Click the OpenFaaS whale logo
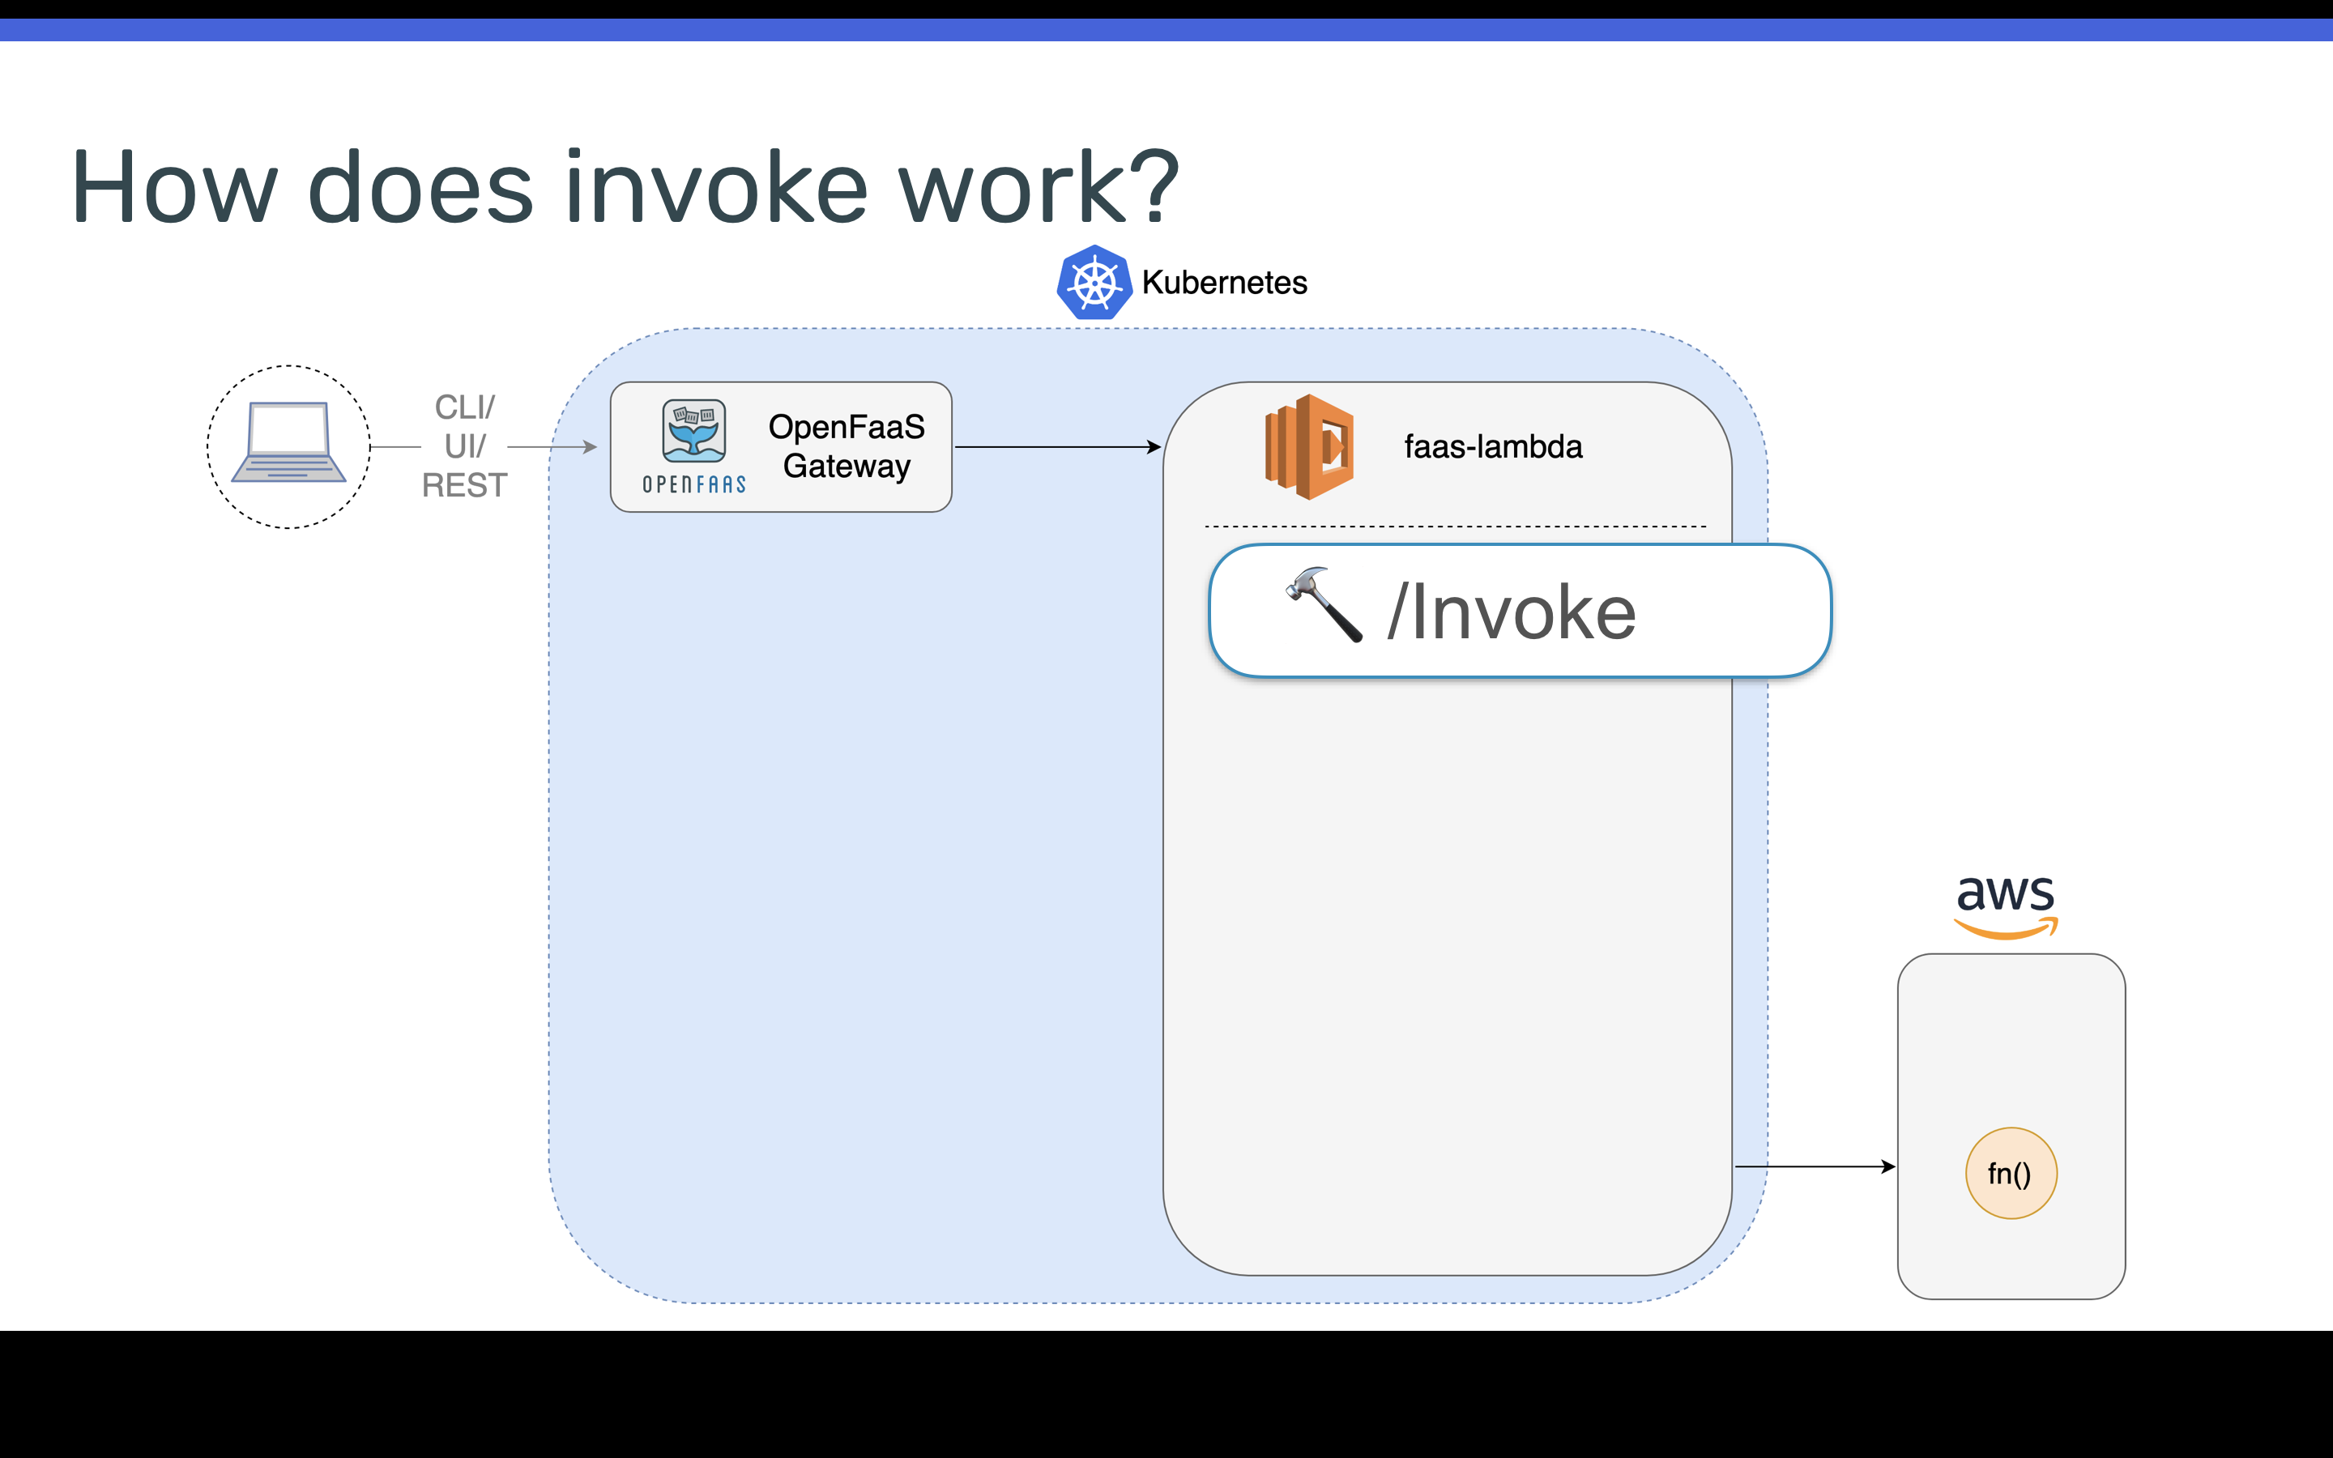The image size is (2333, 1458). [694, 431]
